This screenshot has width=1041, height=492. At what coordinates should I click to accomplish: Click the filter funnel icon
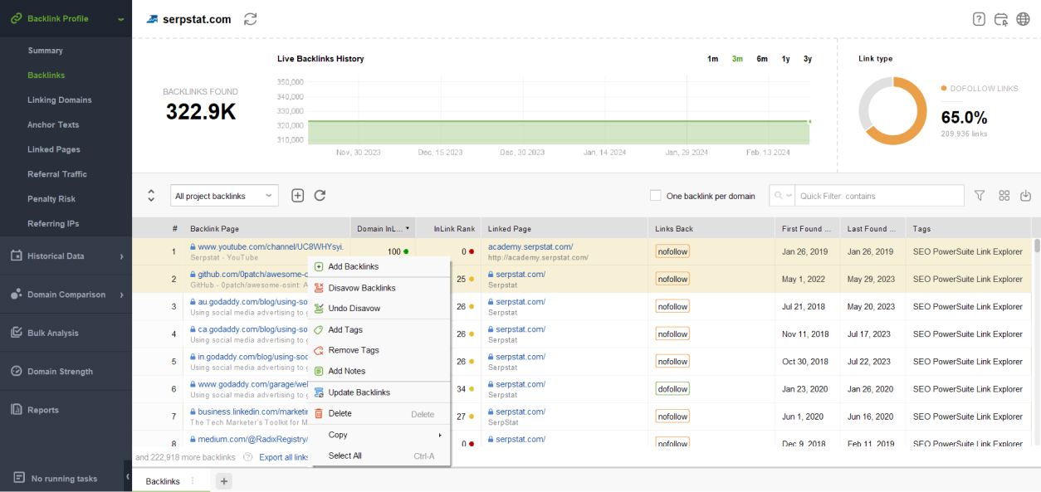click(x=980, y=196)
